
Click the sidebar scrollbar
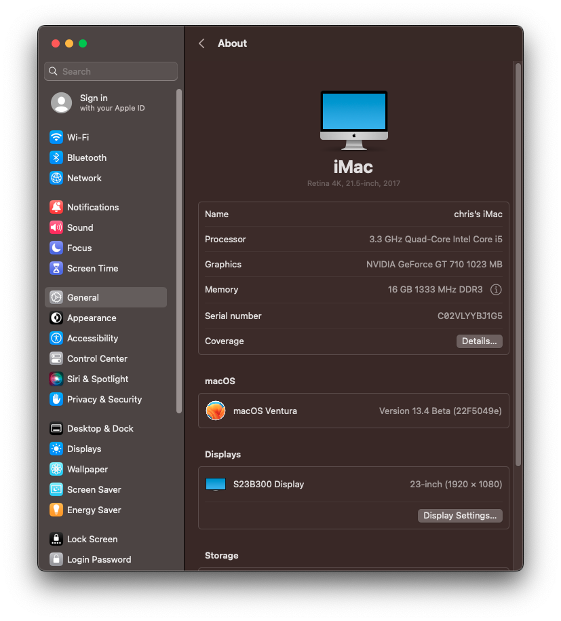179,251
